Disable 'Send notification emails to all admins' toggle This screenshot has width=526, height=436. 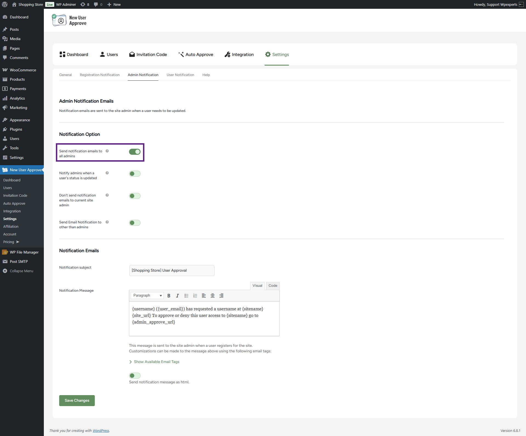[135, 152]
